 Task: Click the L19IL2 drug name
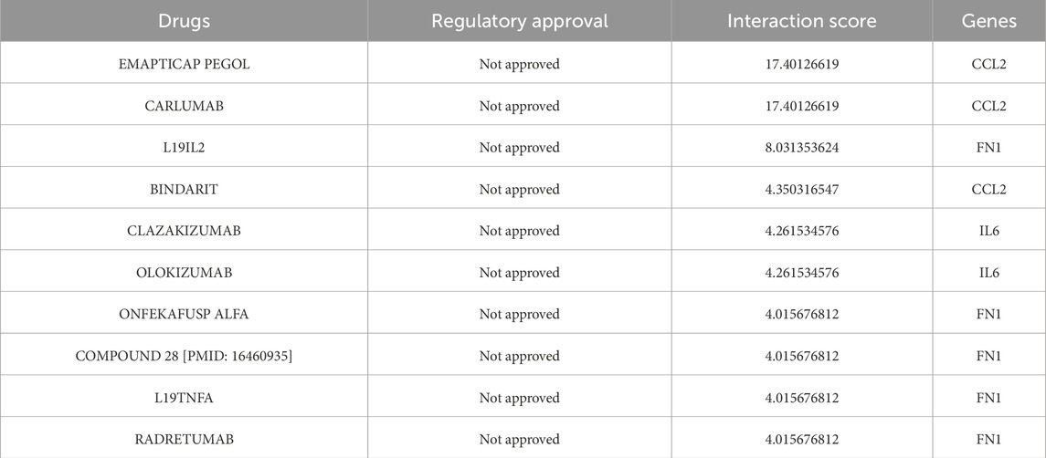click(184, 148)
